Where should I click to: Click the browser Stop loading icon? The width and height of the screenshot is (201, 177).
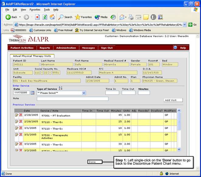[37, 17]
